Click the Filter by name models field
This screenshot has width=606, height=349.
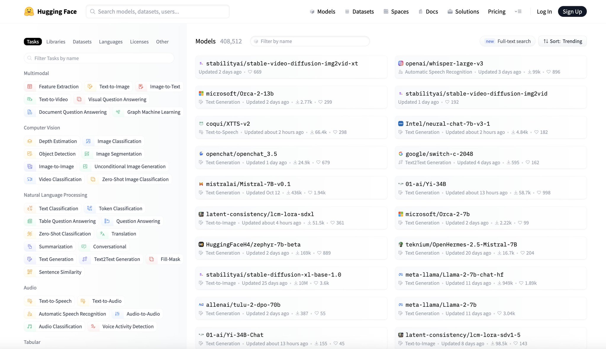point(310,41)
